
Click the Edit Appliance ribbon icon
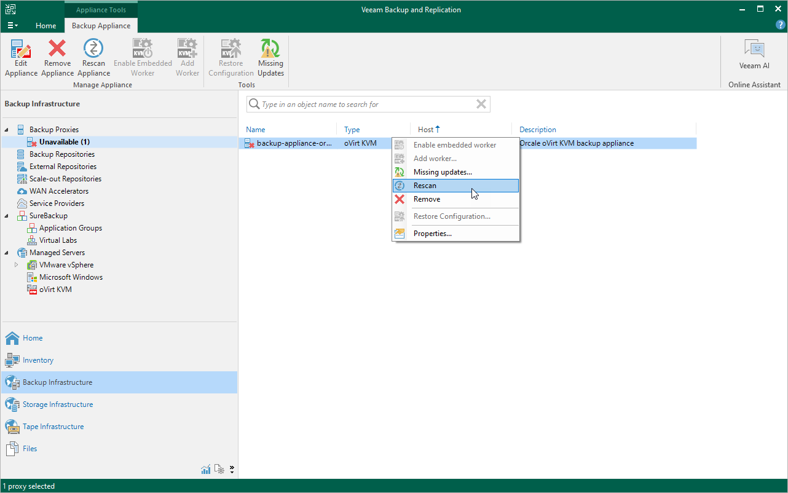click(22, 58)
